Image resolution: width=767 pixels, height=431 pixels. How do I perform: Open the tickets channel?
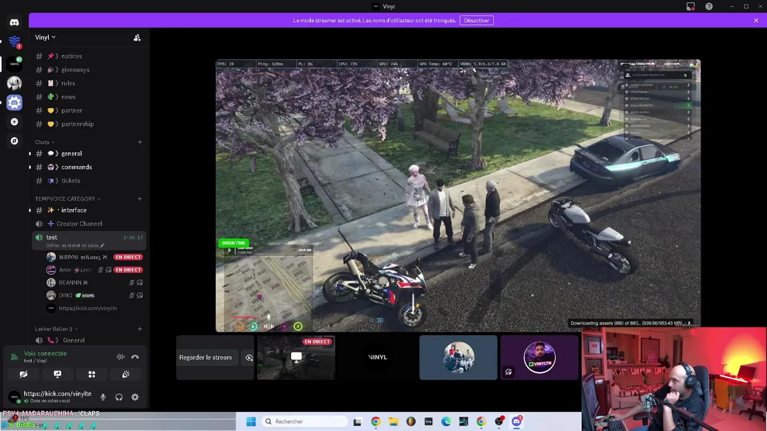tap(87, 180)
